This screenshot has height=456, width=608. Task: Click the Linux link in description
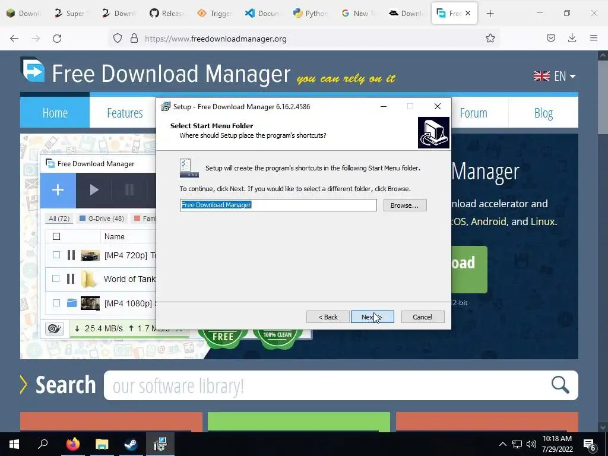(543, 221)
